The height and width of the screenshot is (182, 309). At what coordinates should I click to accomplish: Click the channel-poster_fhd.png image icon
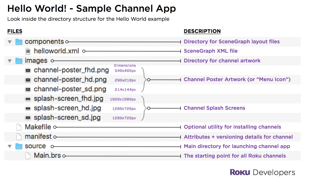[x=28, y=70]
